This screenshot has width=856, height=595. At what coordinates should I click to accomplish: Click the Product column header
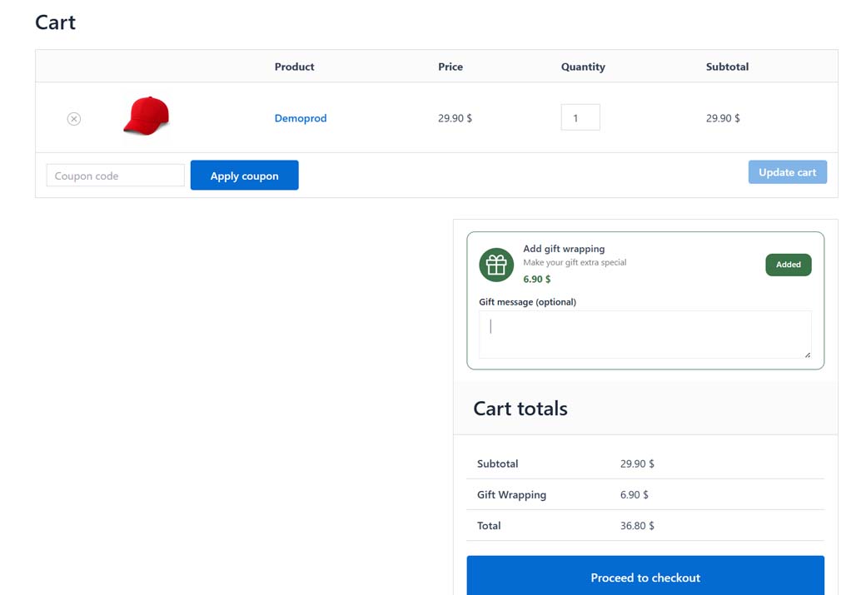click(x=294, y=67)
